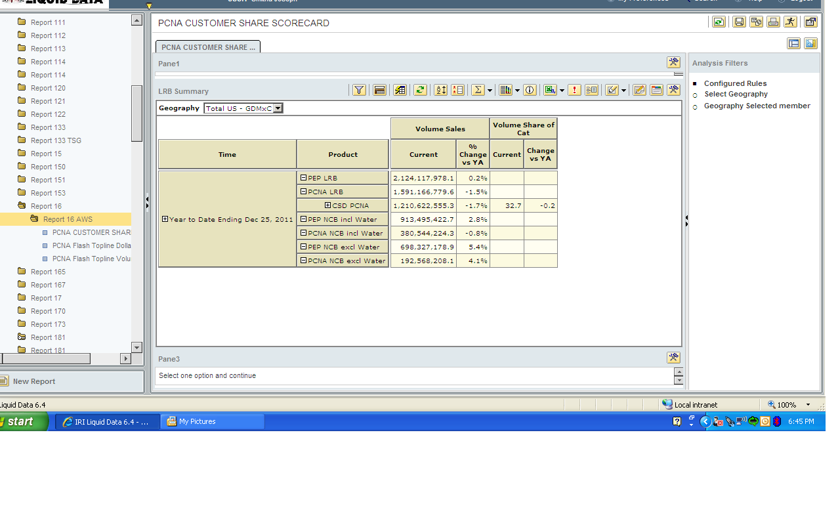Image resolution: width=840 pixels, height=525 pixels.
Task: Click the report tree horizontal scrollbar right arrow
Action: [x=125, y=358]
